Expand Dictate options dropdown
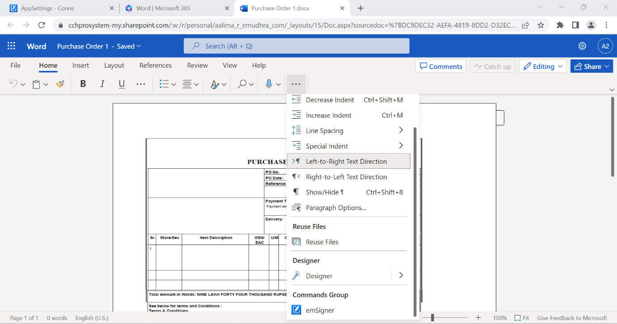 [x=278, y=84]
